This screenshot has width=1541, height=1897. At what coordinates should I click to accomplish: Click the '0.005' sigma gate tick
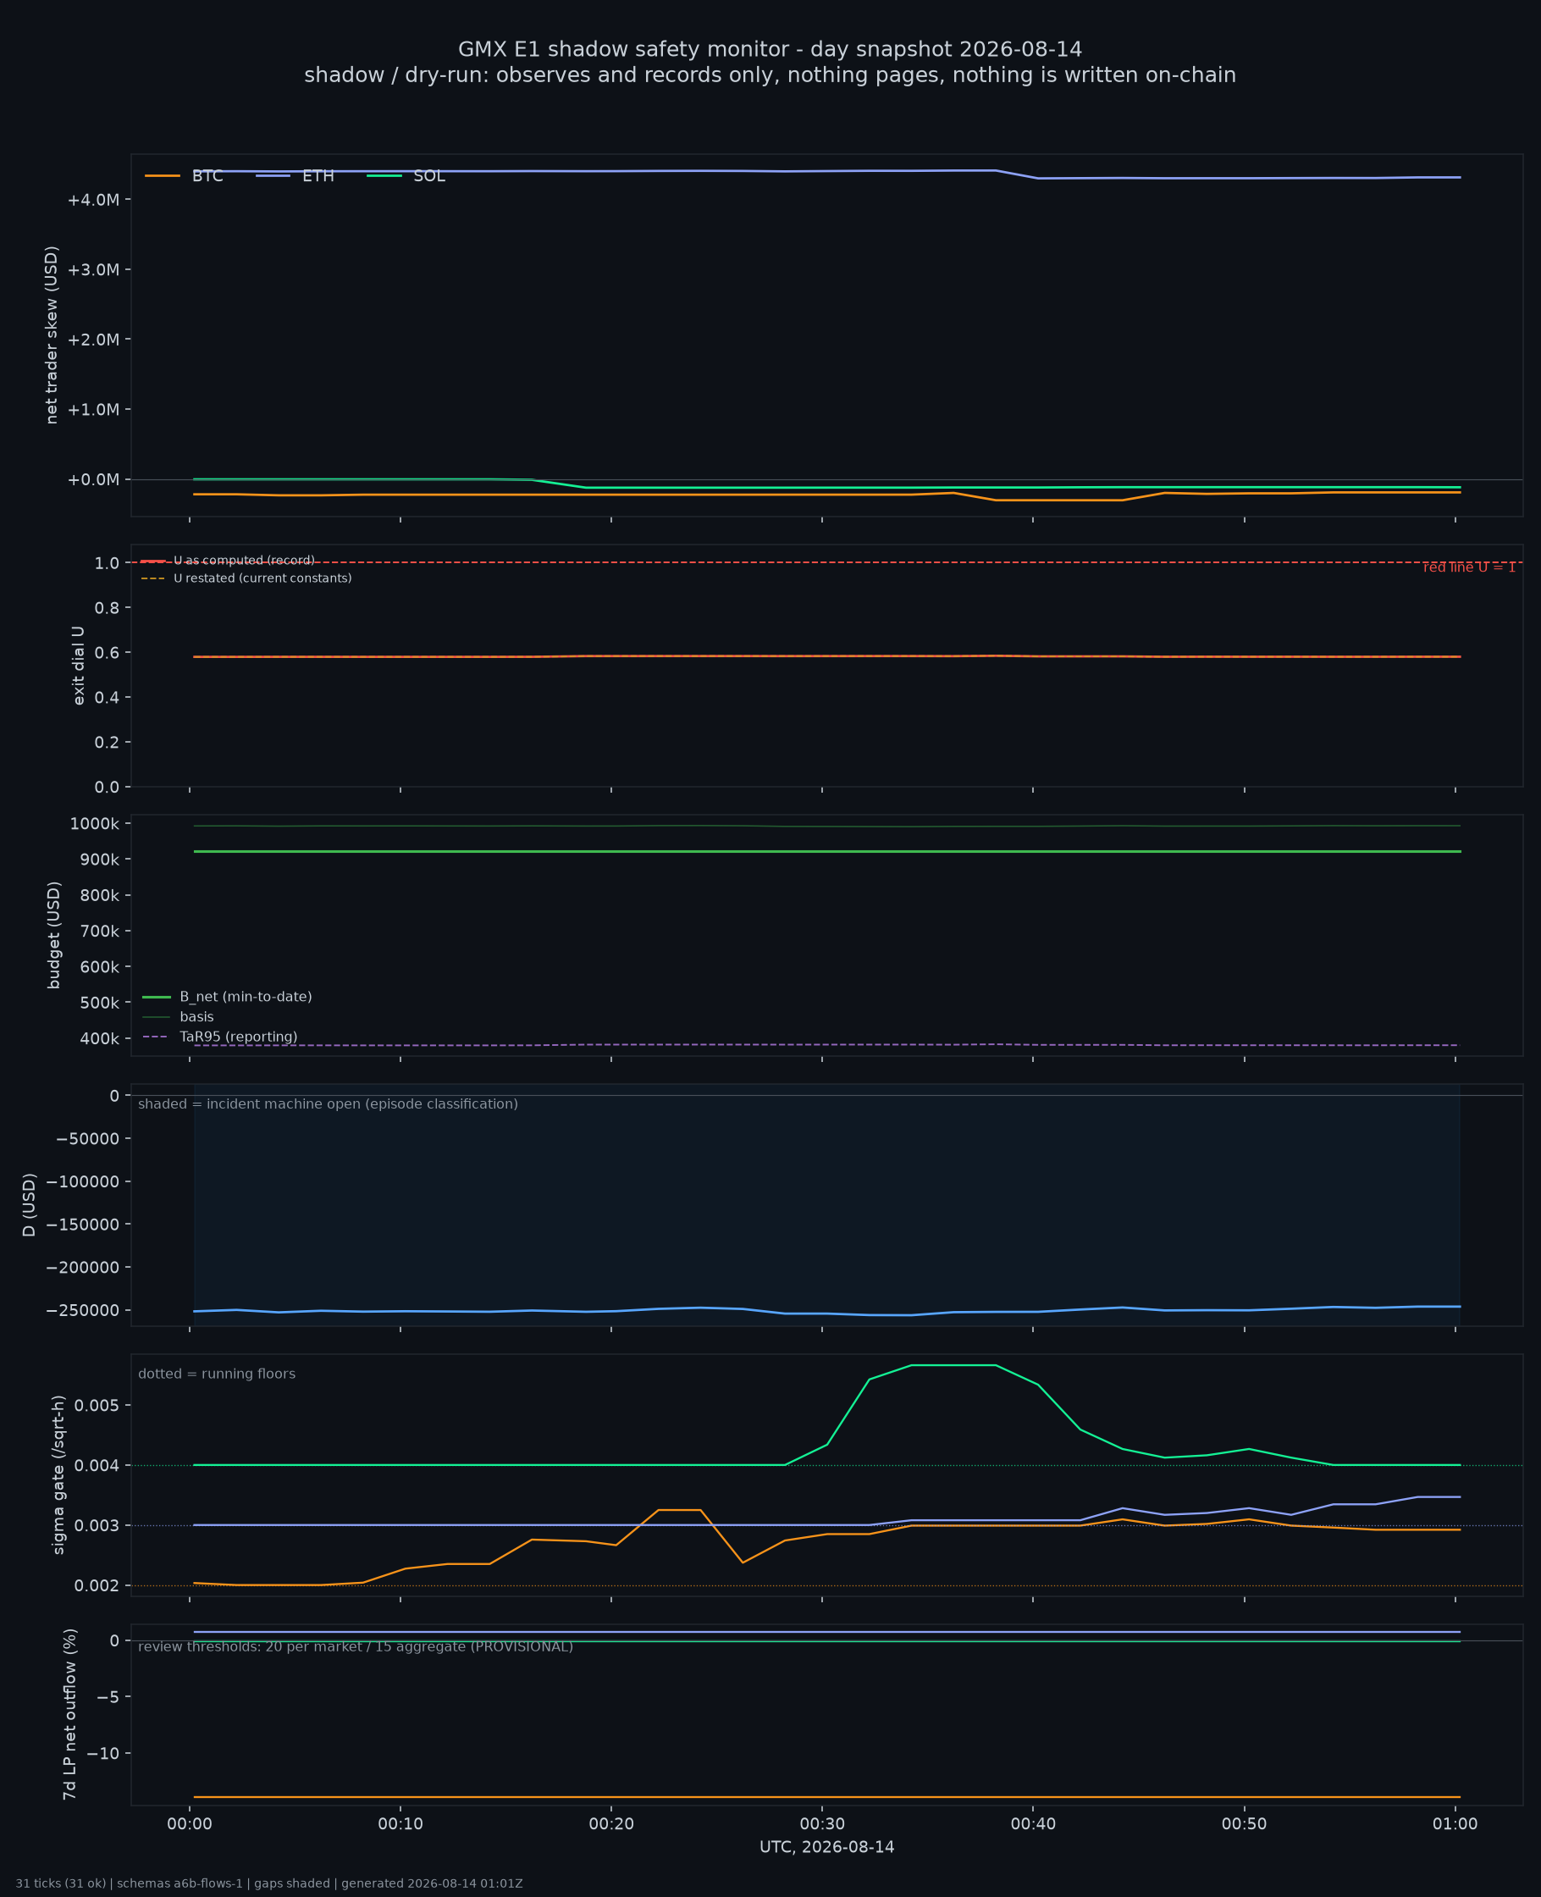point(95,1406)
